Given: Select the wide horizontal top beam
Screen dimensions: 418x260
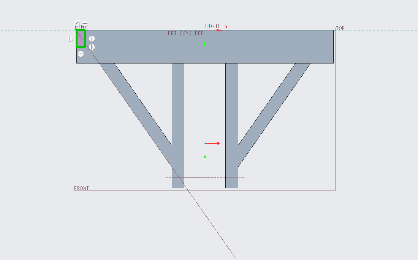Looking at the screenshot, I should (x=205, y=47).
